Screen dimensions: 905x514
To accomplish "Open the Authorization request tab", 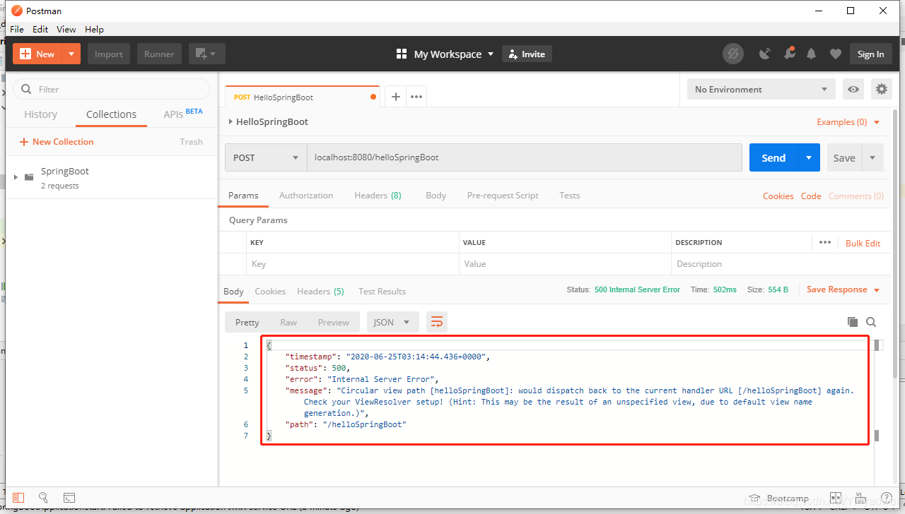I will (306, 196).
